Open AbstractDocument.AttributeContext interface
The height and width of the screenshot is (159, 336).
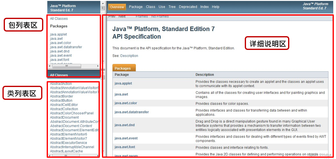pos(75,122)
